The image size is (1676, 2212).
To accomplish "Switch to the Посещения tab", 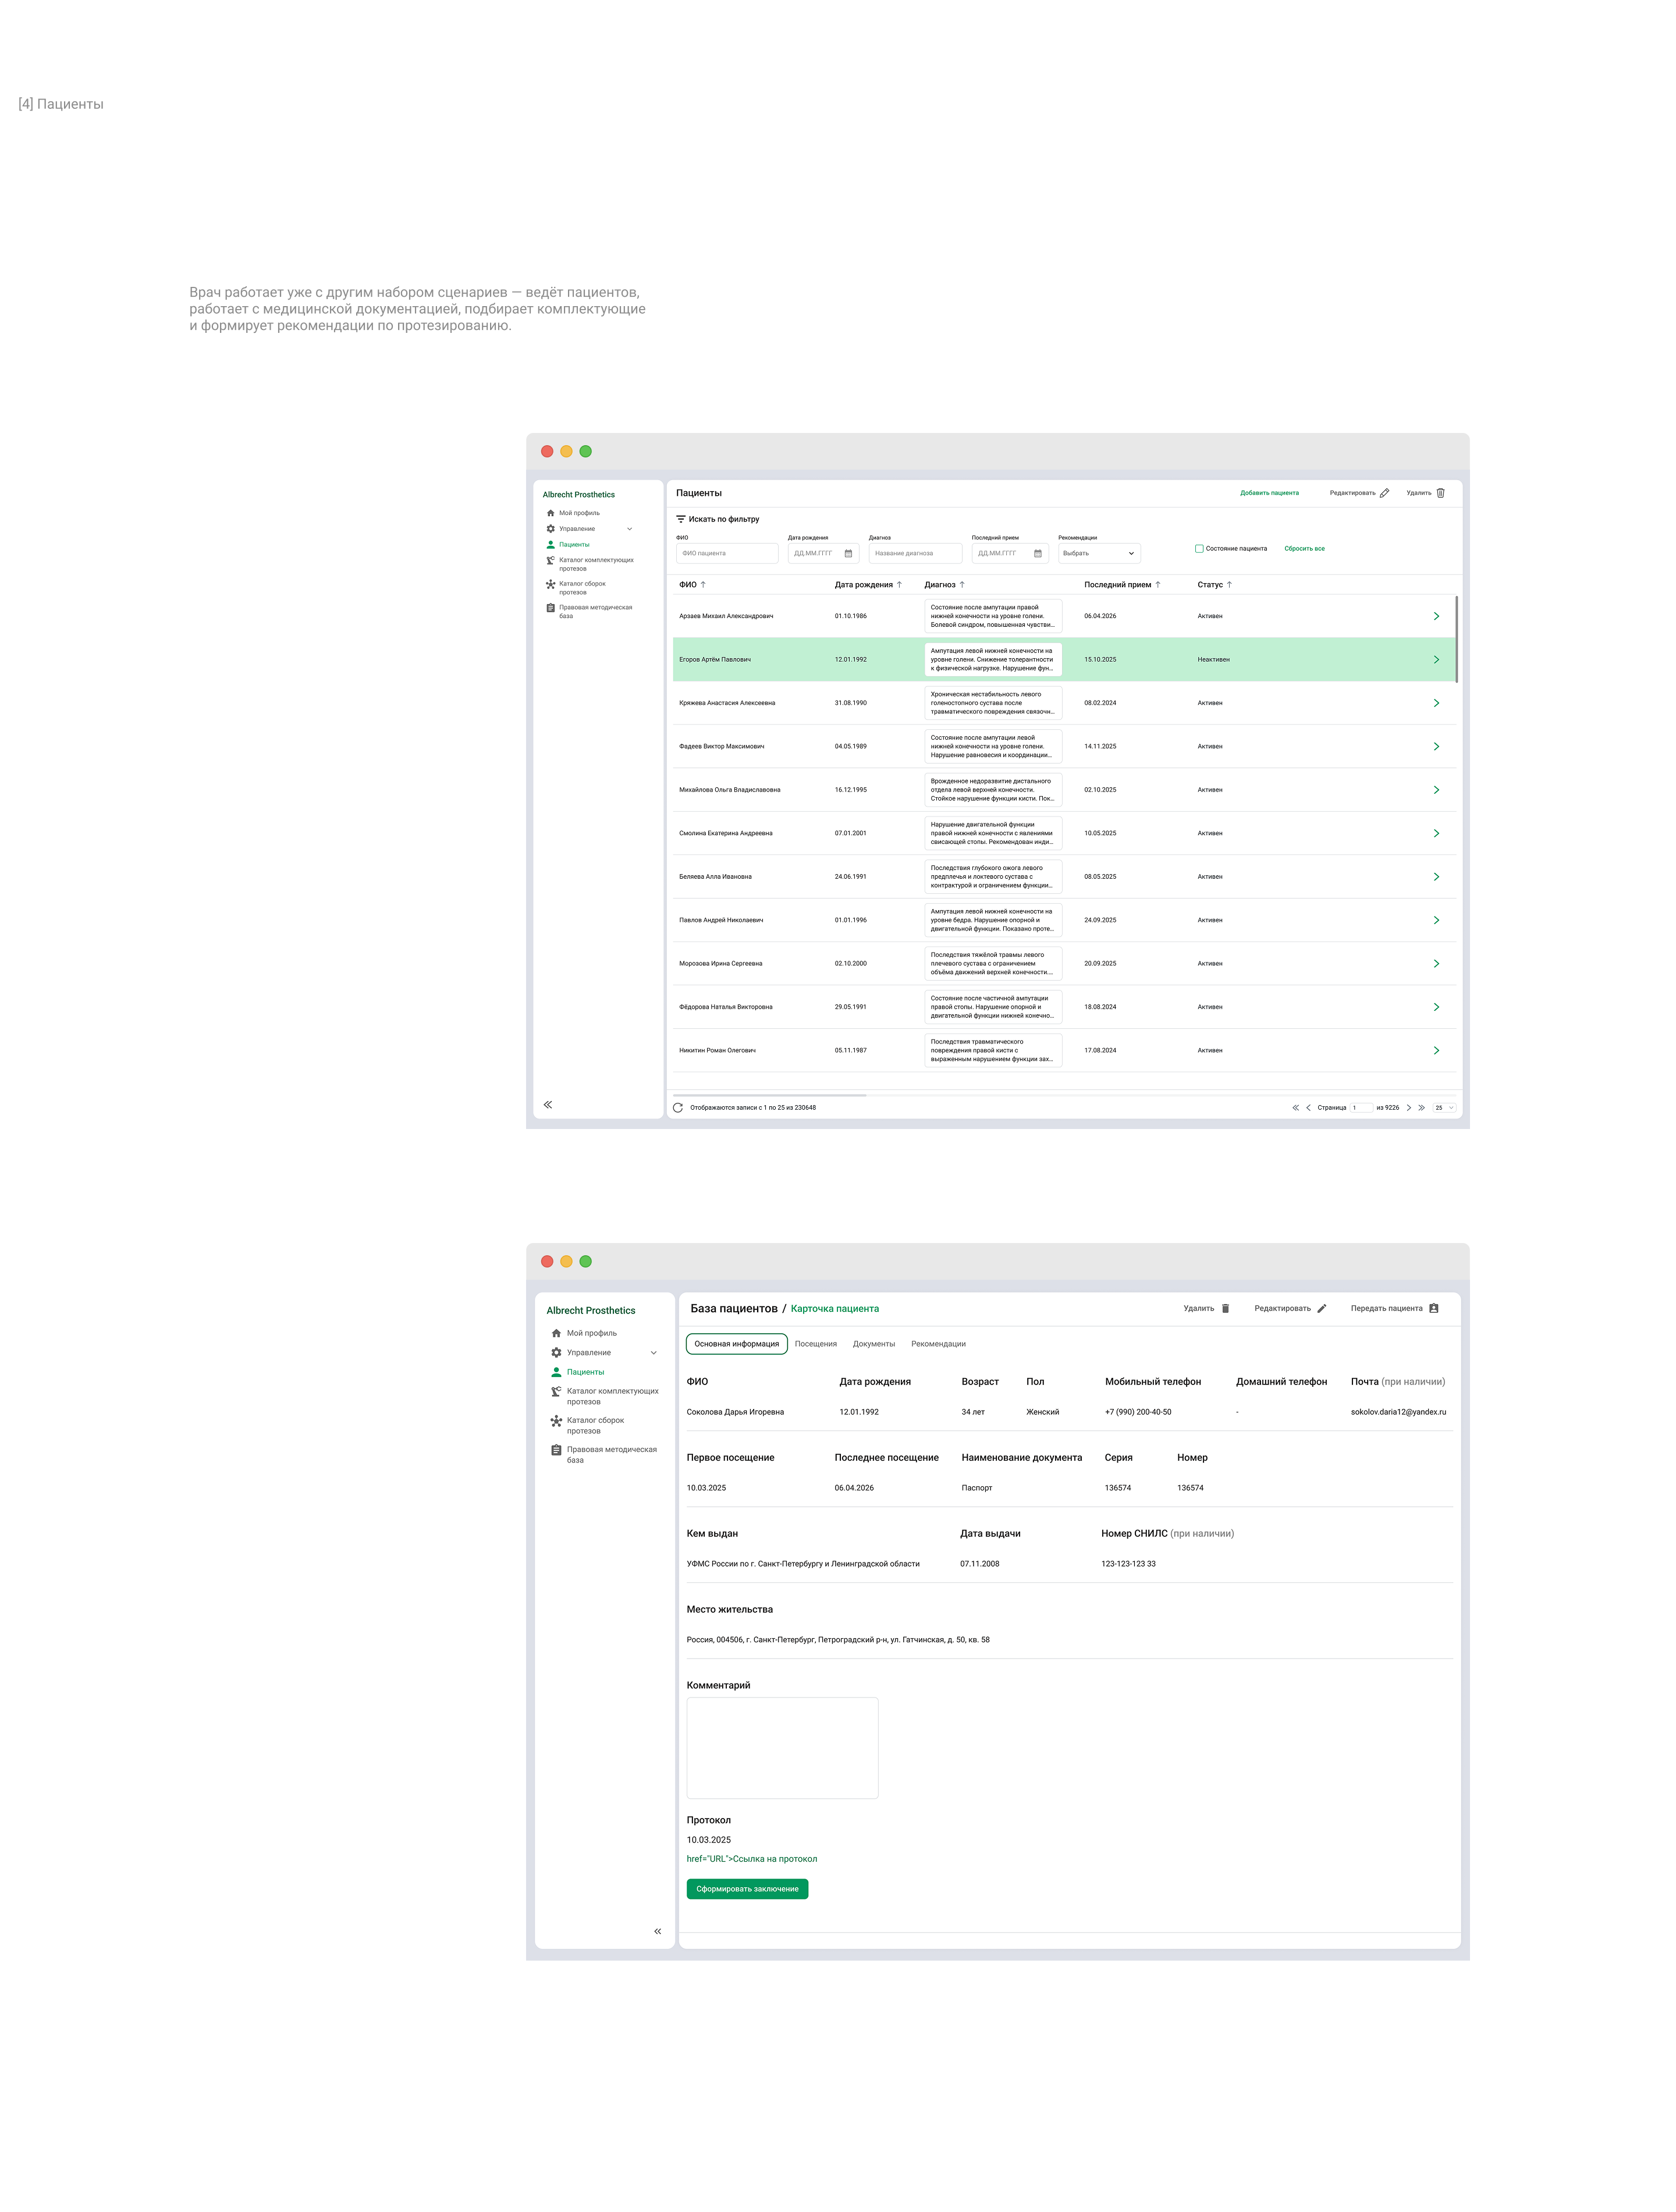I will click(815, 1344).
